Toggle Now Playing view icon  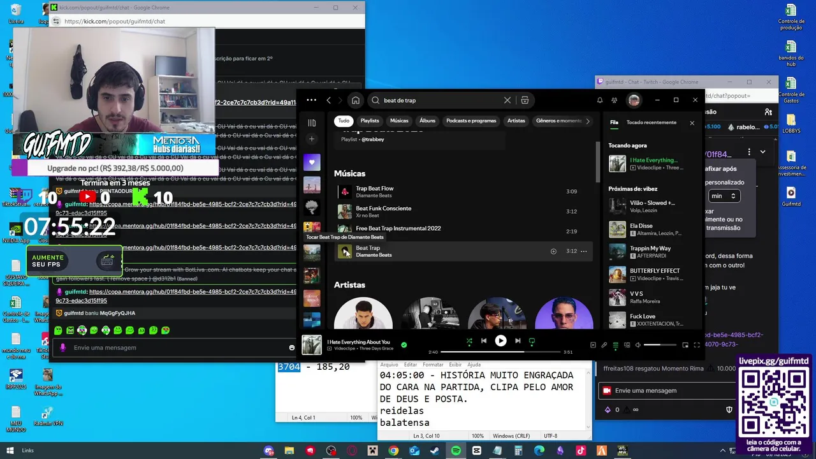[x=593, y=345]
